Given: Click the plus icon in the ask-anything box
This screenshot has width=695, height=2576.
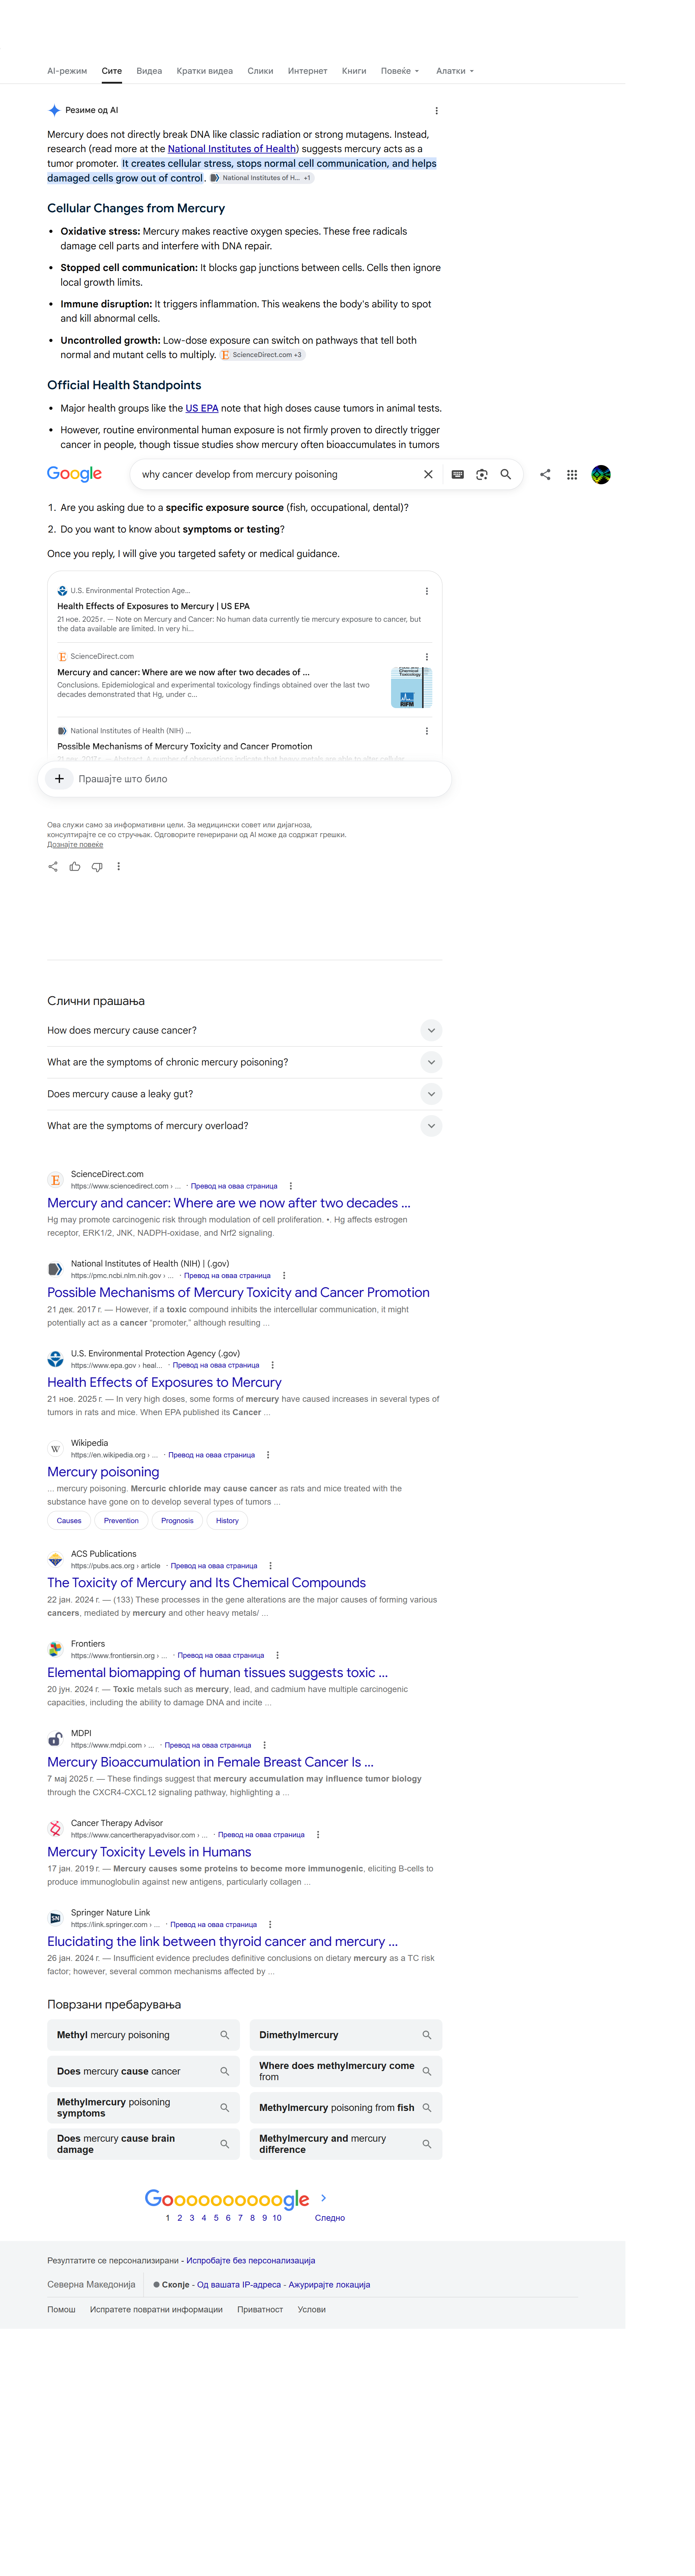Looking at the screenshot, I should (59, 779).
